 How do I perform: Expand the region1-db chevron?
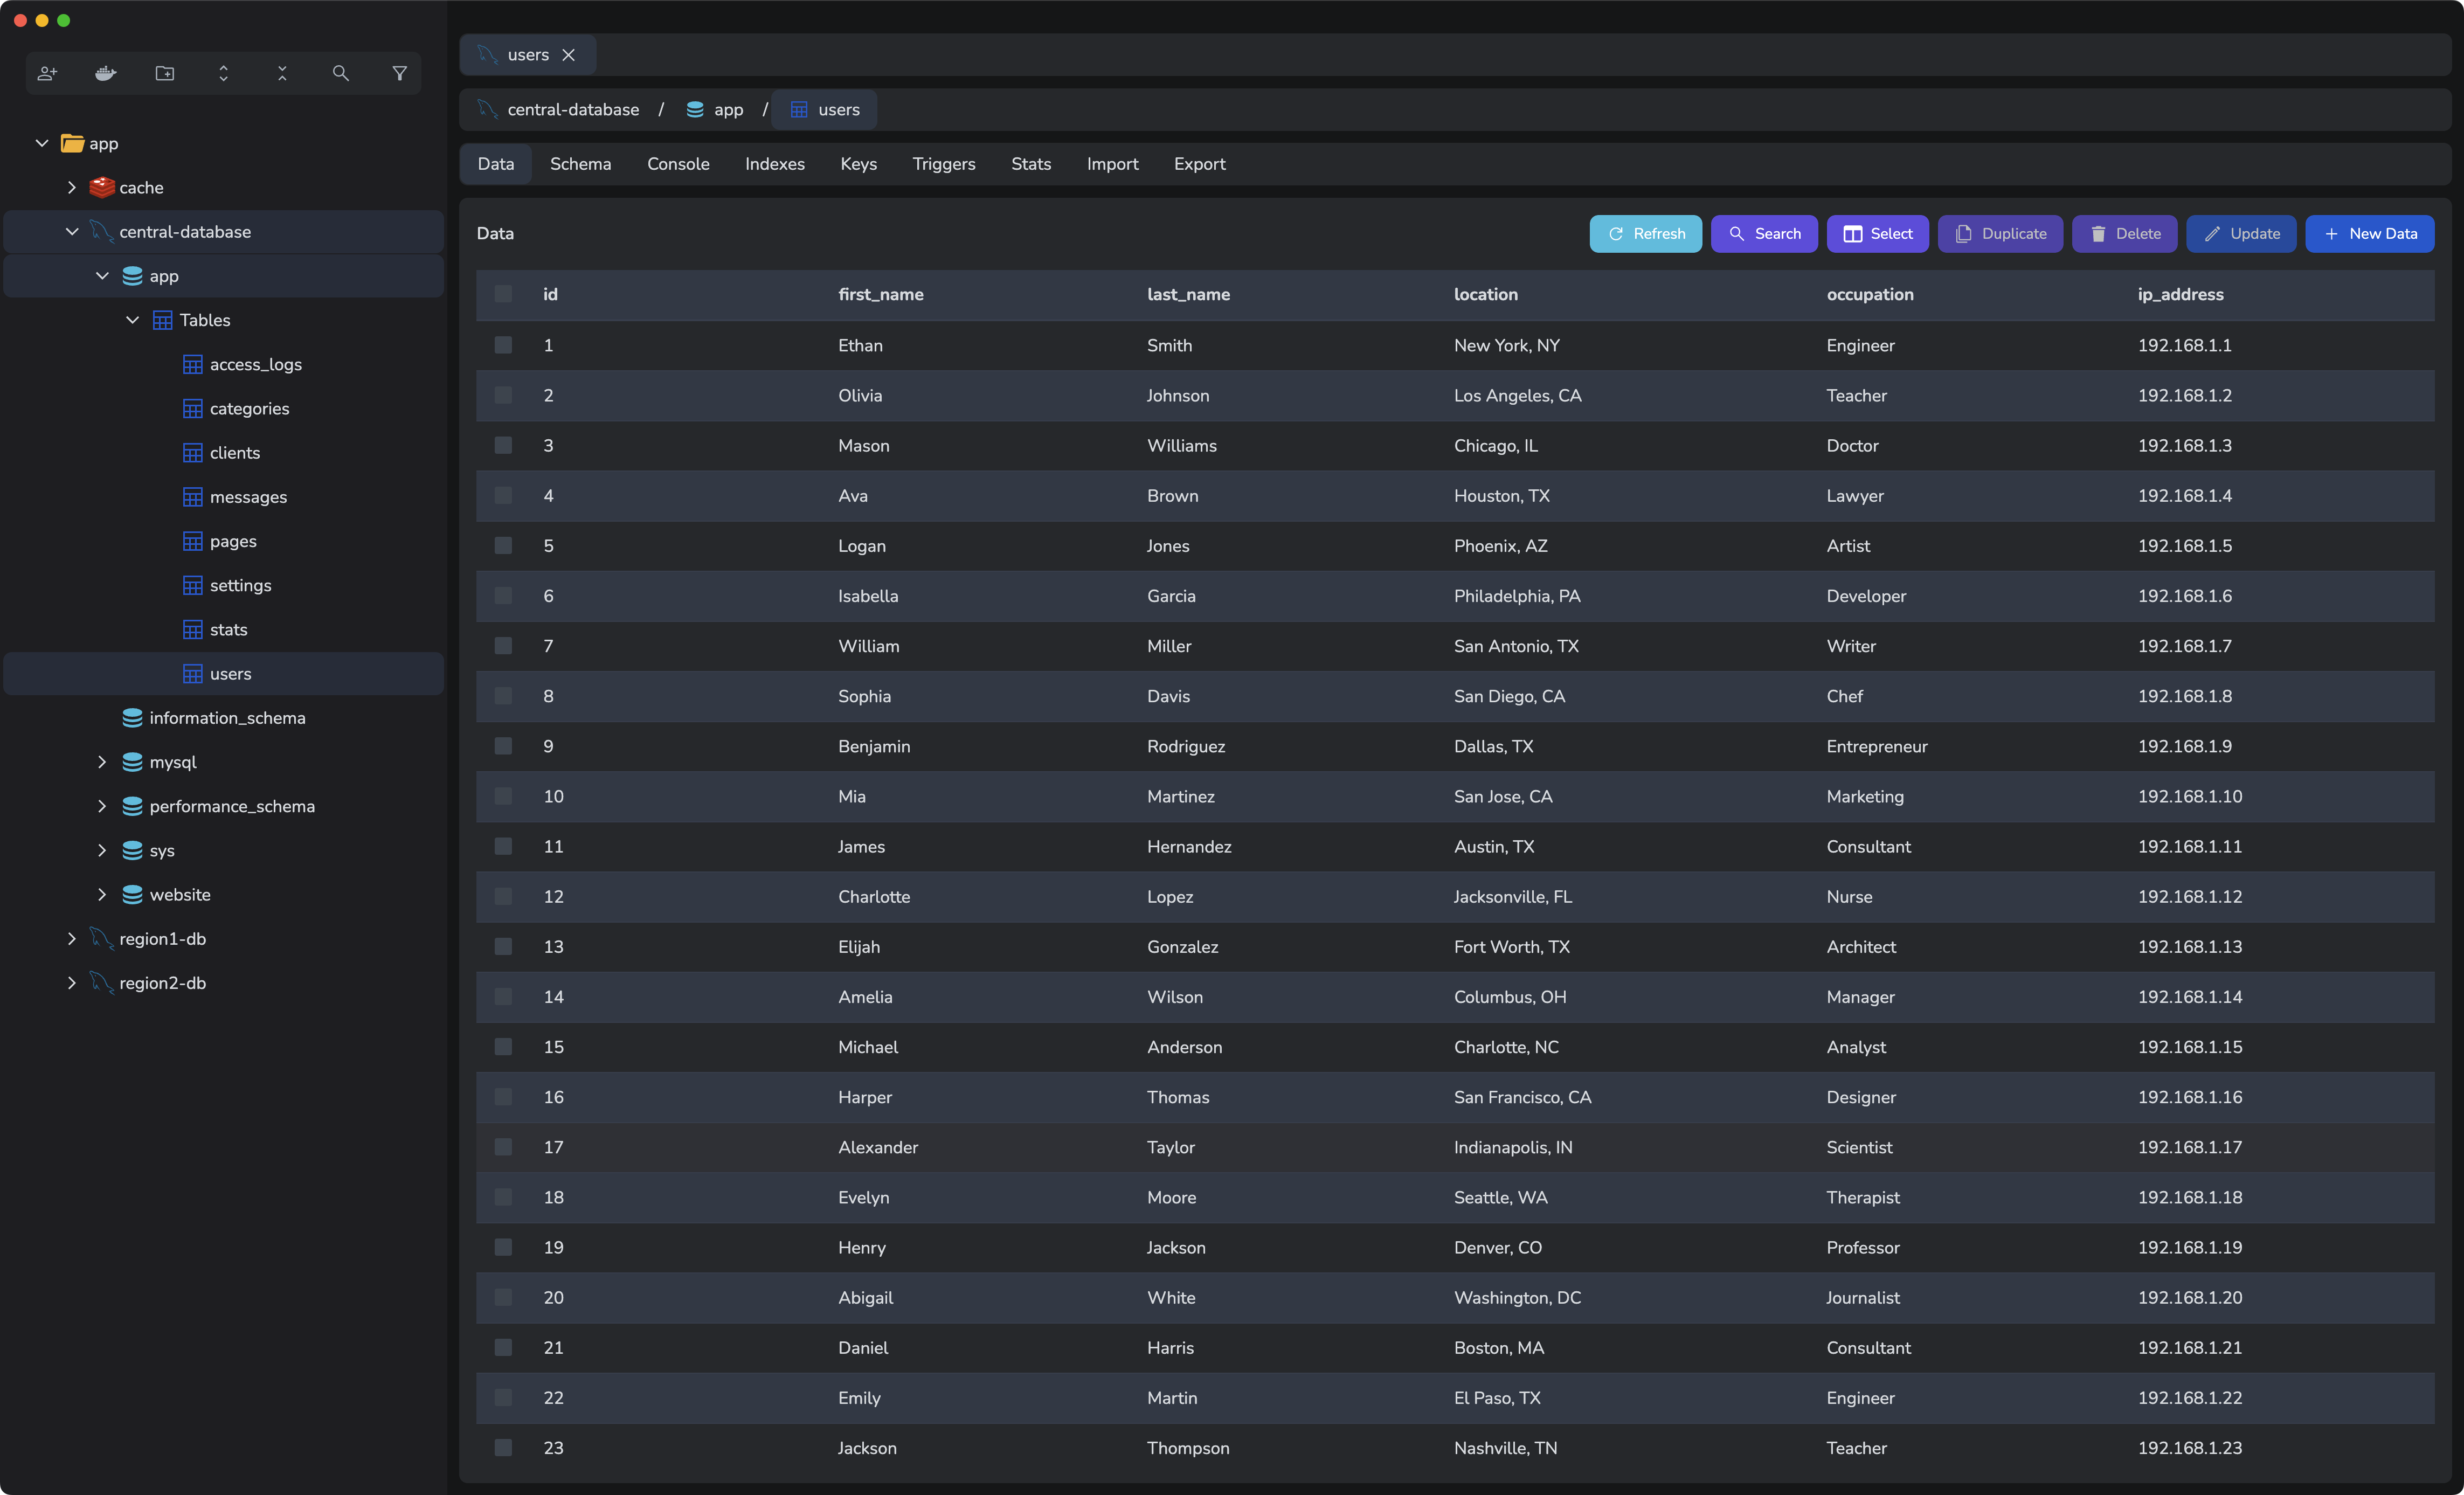[72, 938]
